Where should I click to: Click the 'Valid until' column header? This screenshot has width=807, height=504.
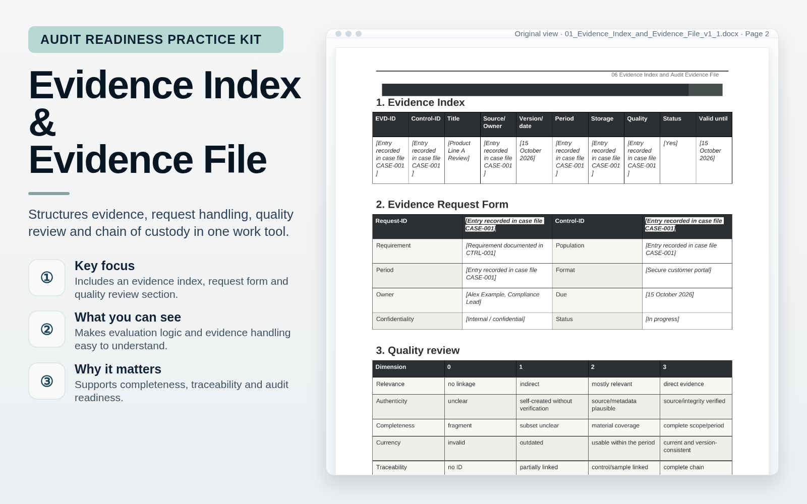714,124
